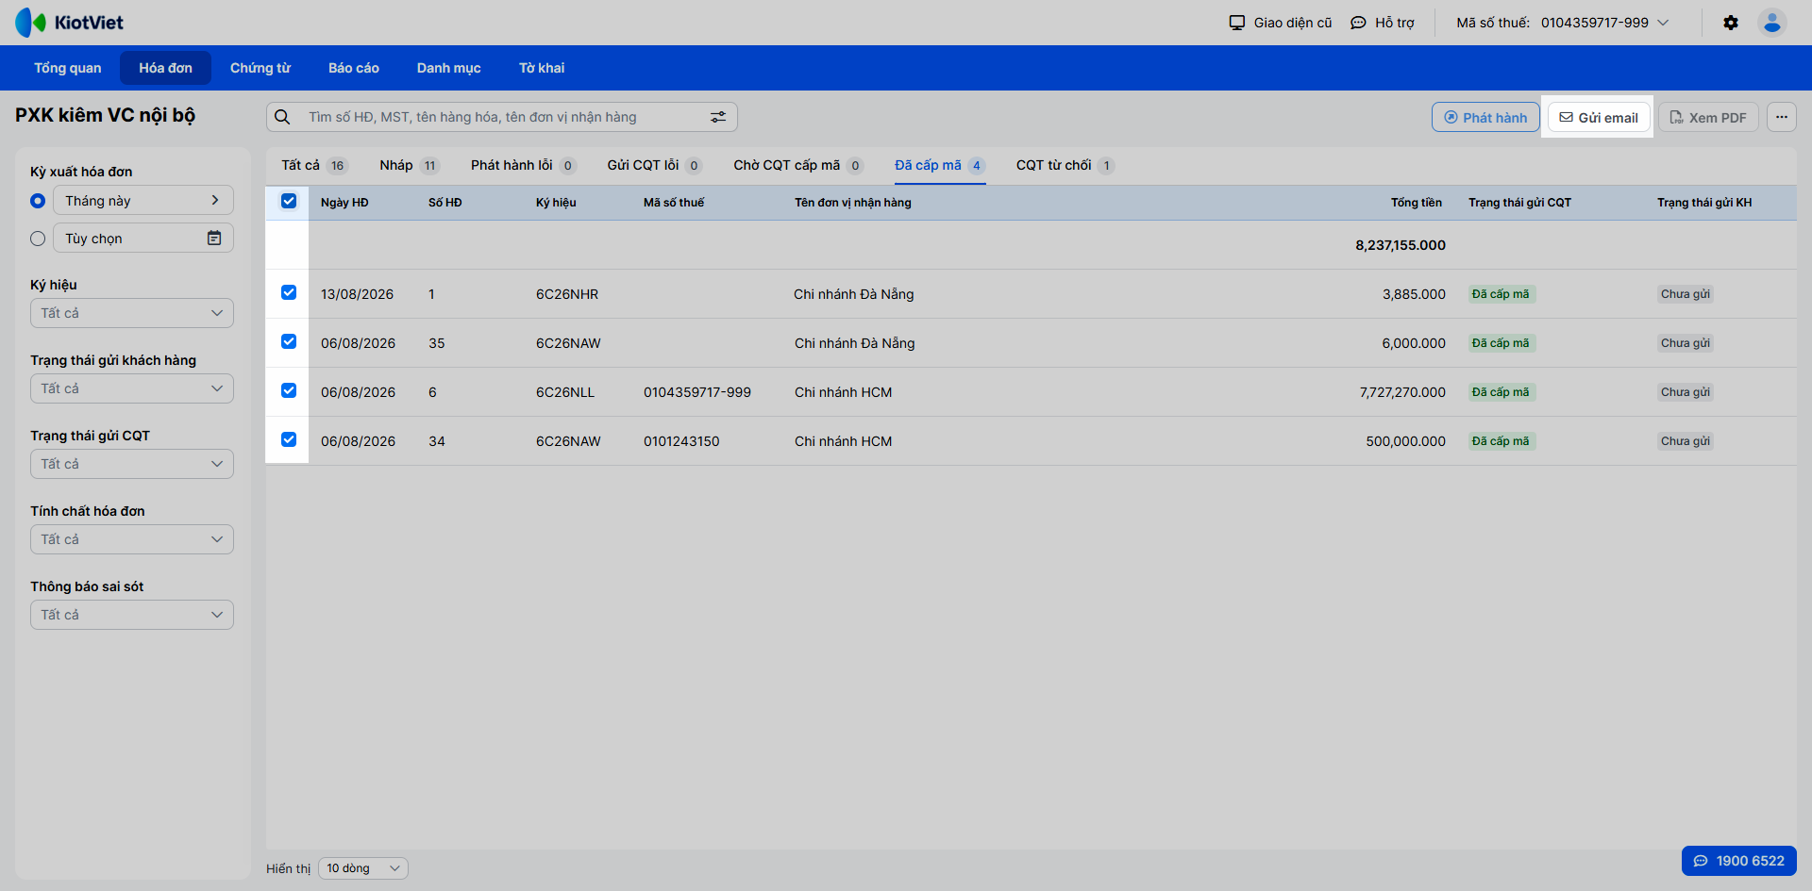Click tax code 0104359717-999 in table
This screenshot has width=1812, height=891.
tap(697, 392)
